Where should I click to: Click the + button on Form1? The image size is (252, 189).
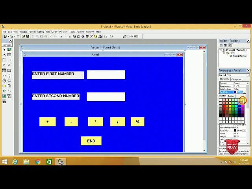[48, 122]
